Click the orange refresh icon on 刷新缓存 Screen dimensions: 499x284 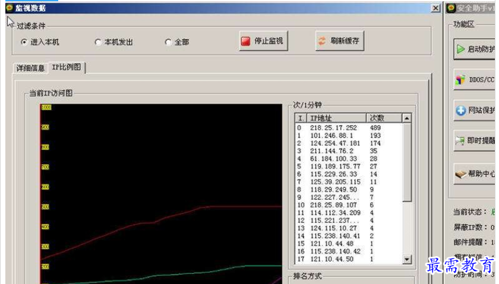click(322, 41)
